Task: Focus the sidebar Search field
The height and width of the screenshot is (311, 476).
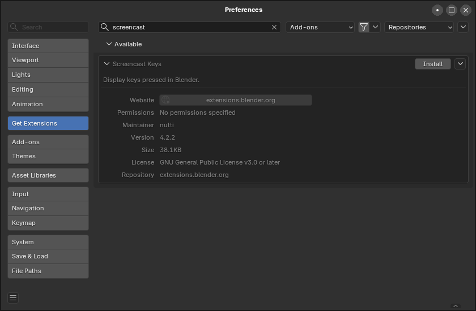Action: [x=48, y=27]
